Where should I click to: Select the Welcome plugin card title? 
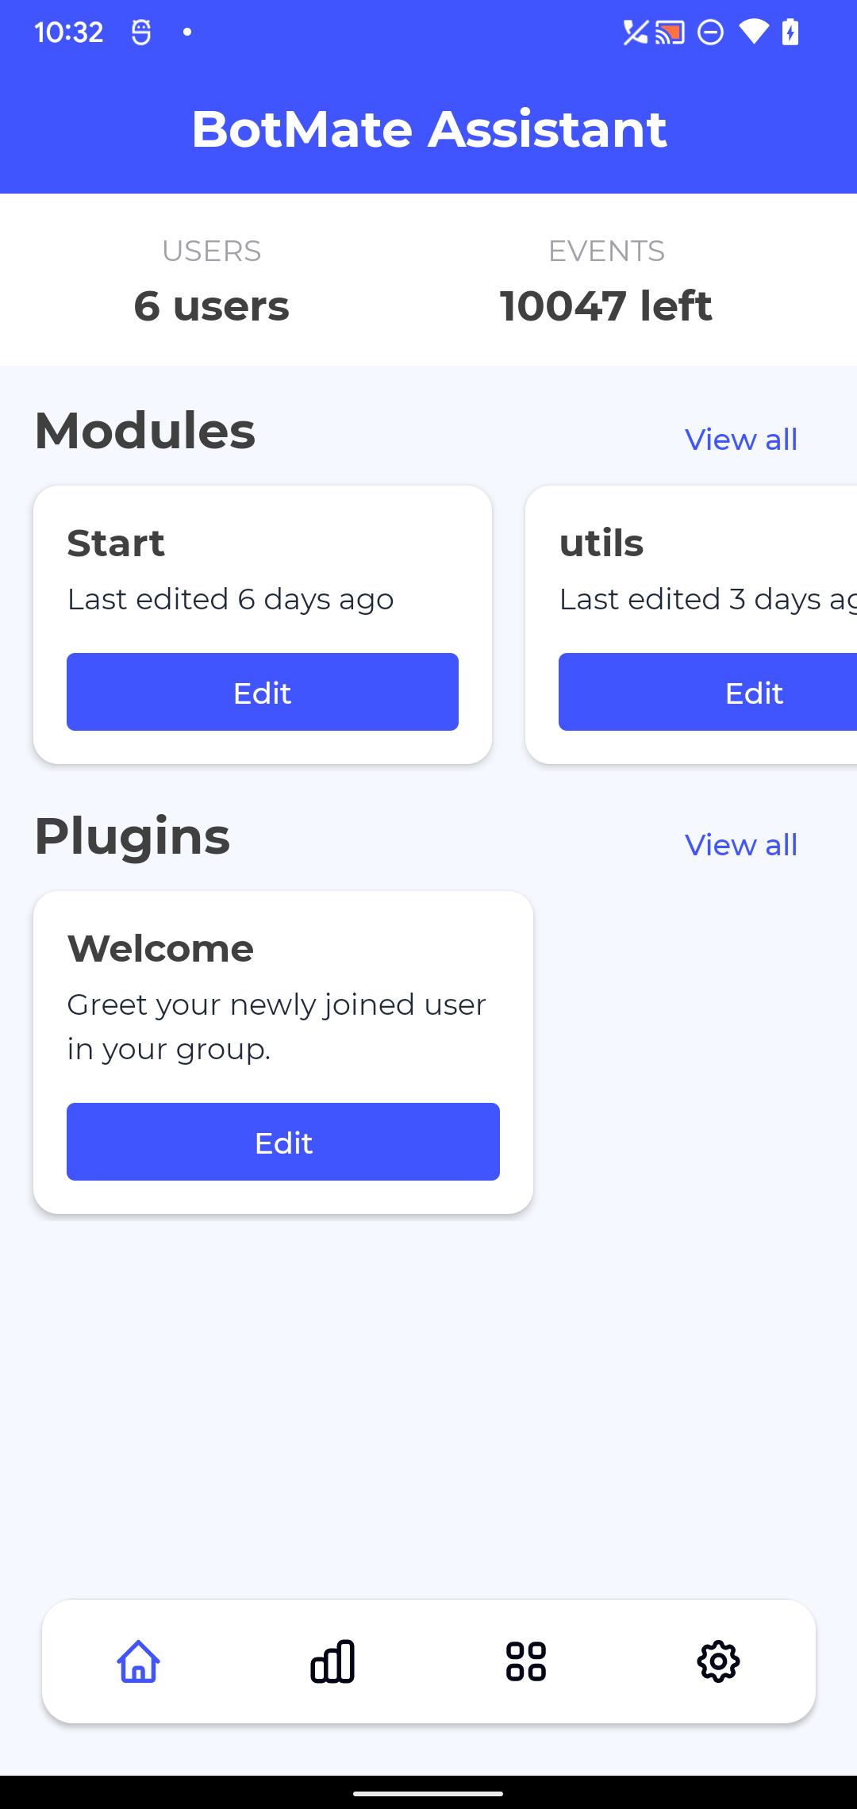(160, 949)
